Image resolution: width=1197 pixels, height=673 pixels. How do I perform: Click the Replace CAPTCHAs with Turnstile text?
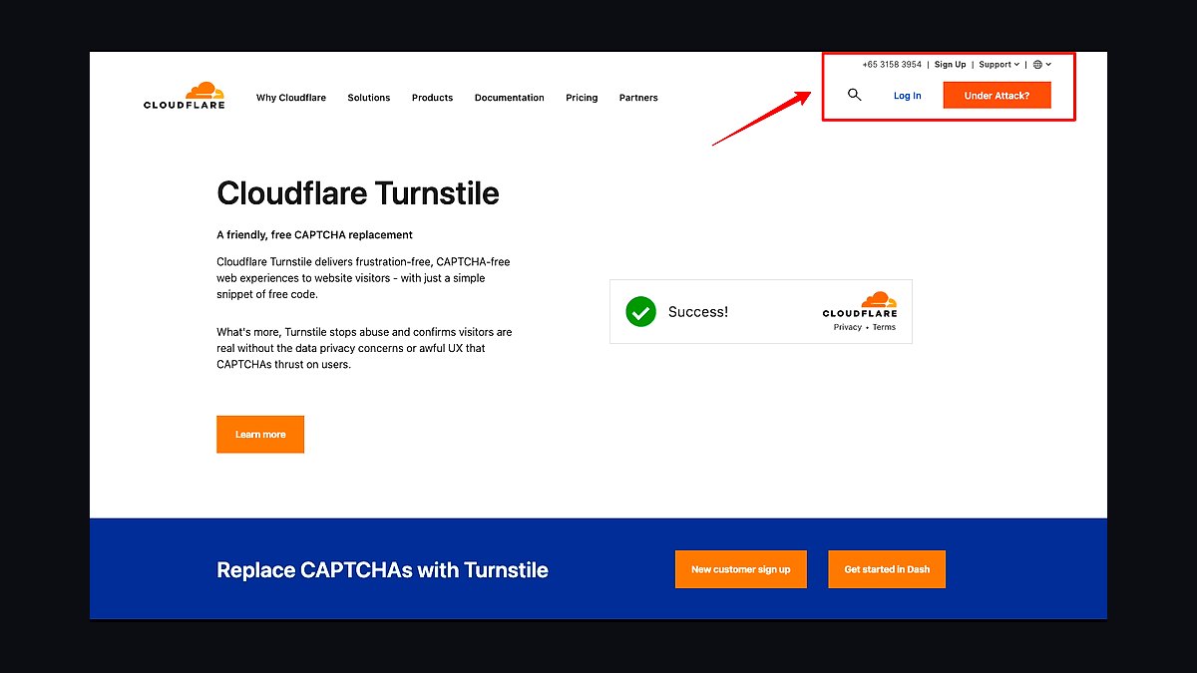tap(382, 570)
